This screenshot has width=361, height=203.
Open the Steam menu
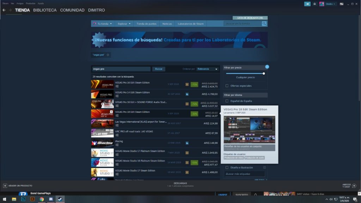pyautogui.click(x=5, y=4)
